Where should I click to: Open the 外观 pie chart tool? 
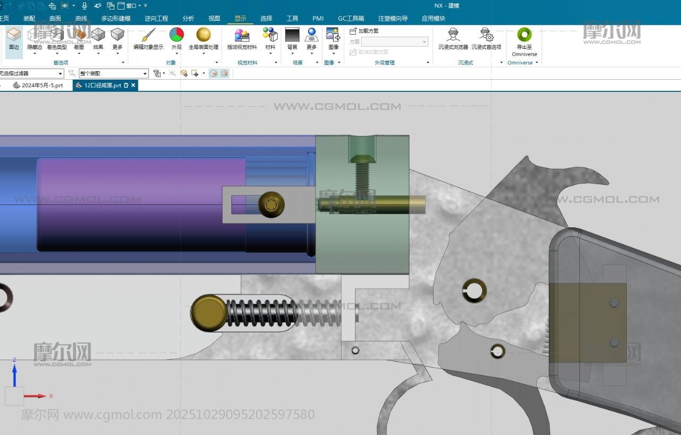177,36
